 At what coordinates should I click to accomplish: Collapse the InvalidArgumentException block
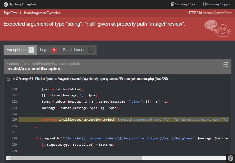[x=226, y=65]
